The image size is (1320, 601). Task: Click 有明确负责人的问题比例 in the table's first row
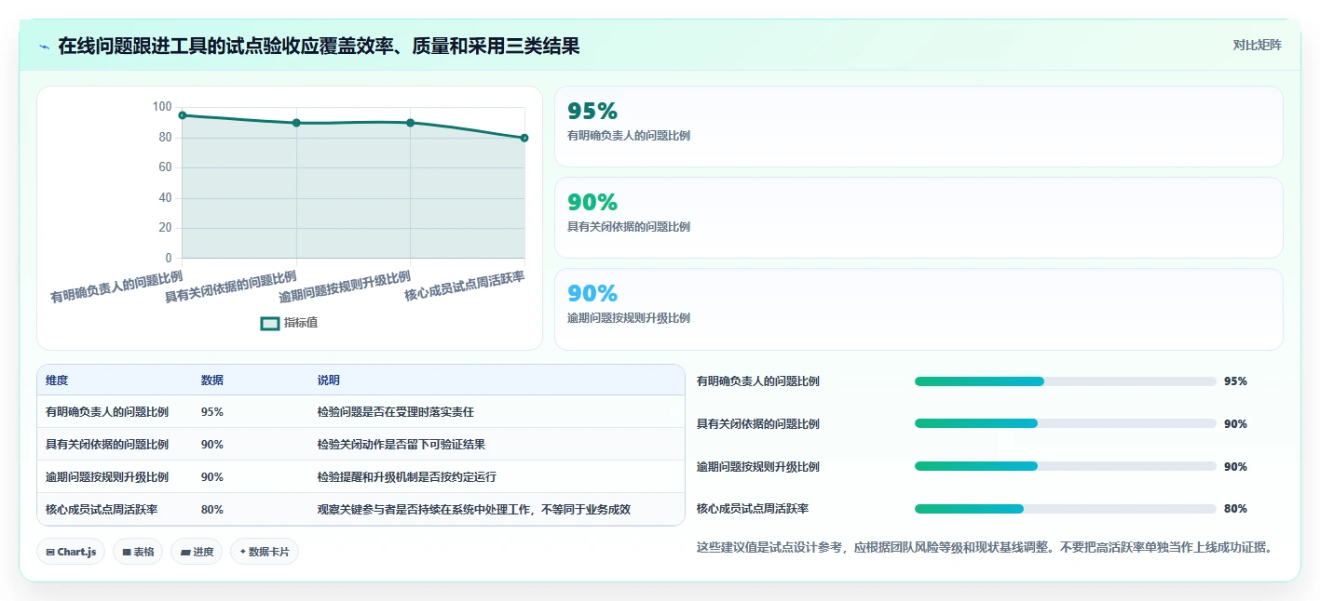click(x=107, y=412)
